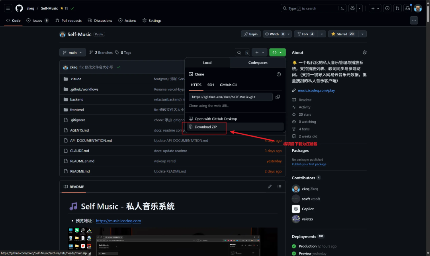The width and height of the screenshot is (430, 256).
Task: Open the .gitignore file
Action: pos(78,120)
